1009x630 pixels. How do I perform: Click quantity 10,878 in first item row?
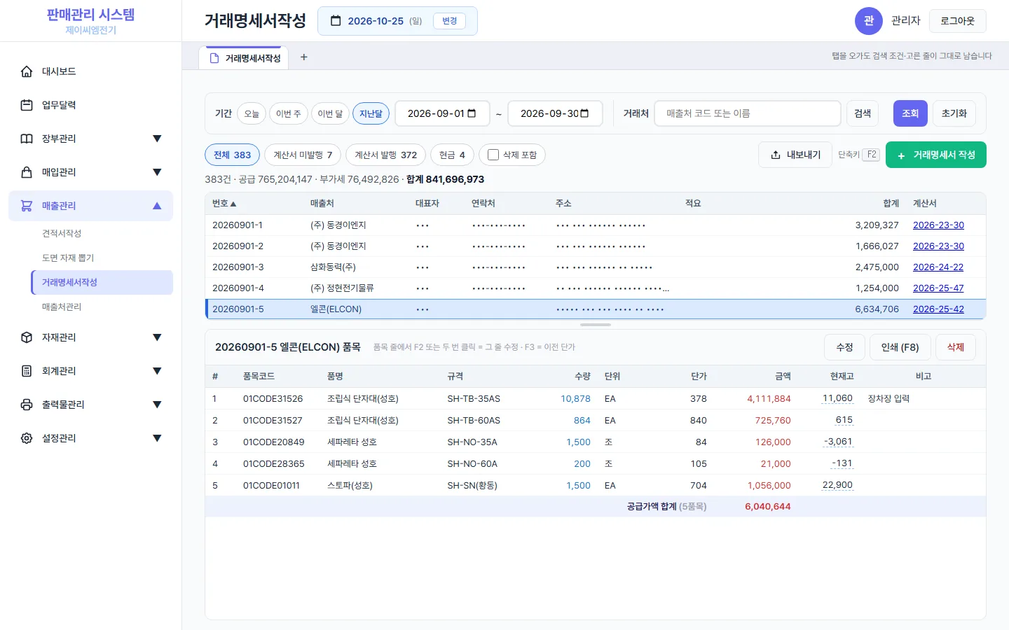click(575, 398)
